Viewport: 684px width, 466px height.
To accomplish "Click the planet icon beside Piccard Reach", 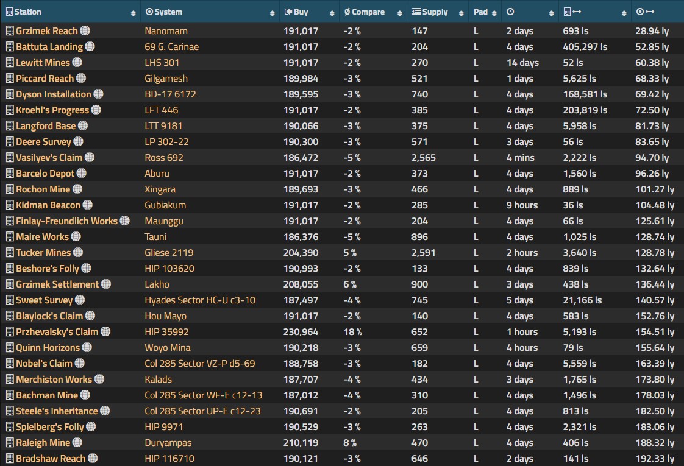I will point(81,78).
